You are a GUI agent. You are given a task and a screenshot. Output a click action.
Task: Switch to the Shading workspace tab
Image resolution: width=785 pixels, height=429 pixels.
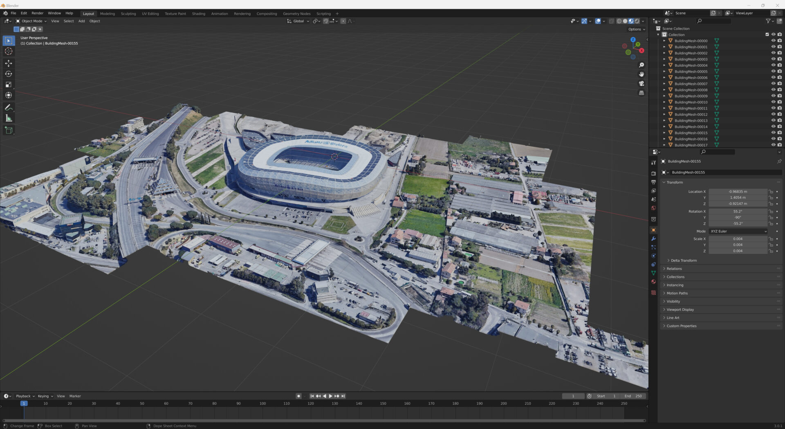199,13
